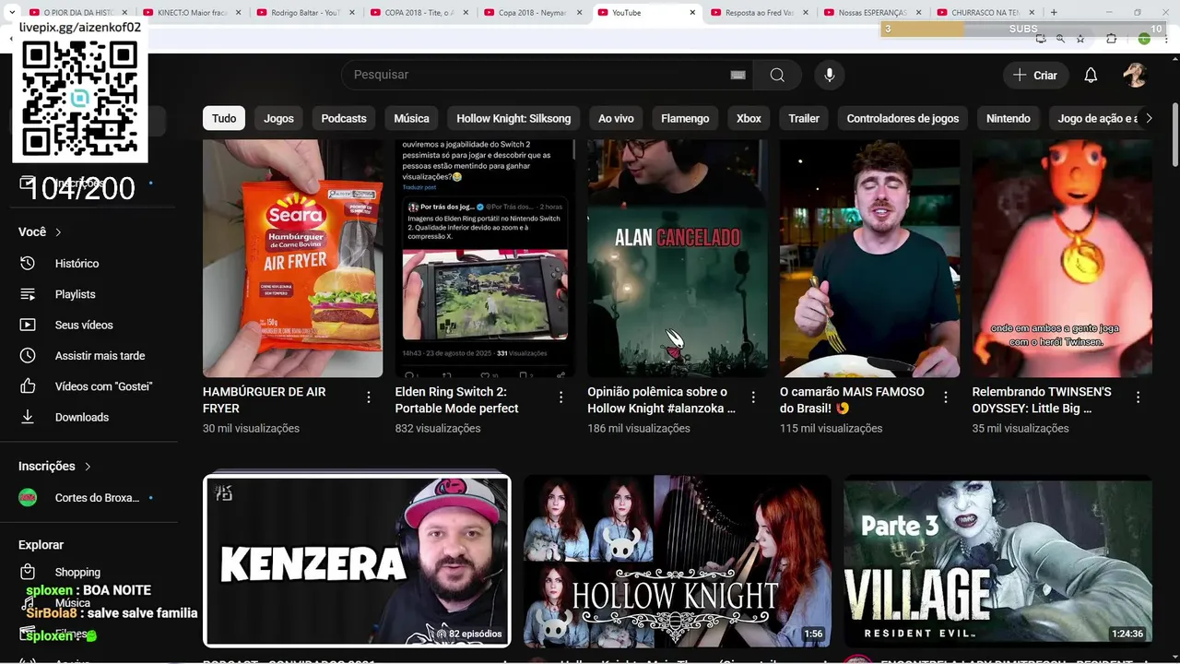Expand the Você section chevron
The width and height of the screenshot is (1180, 664).
point(58,232)
